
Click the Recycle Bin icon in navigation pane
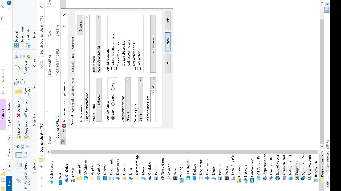(316, 180)
